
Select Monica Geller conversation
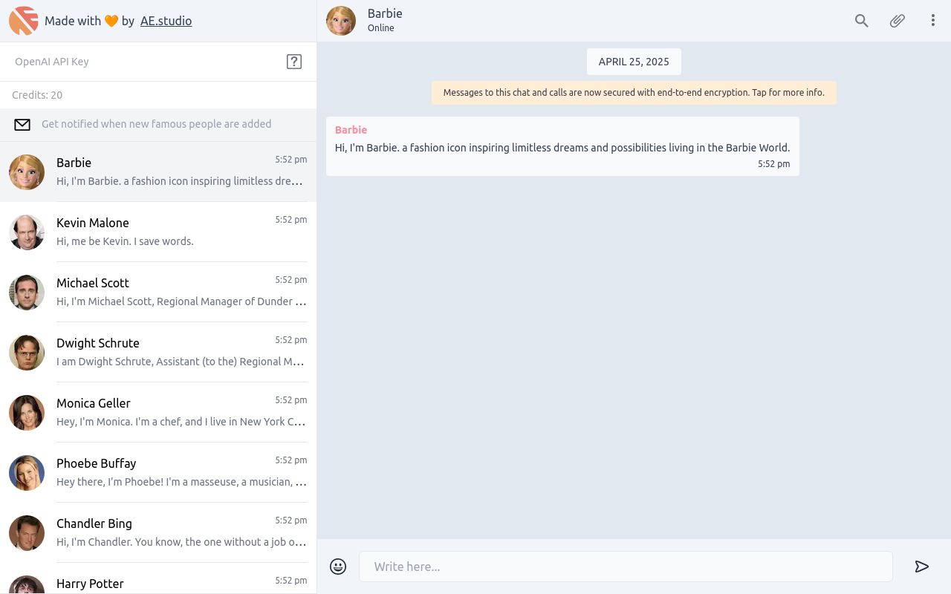point(158,412)
